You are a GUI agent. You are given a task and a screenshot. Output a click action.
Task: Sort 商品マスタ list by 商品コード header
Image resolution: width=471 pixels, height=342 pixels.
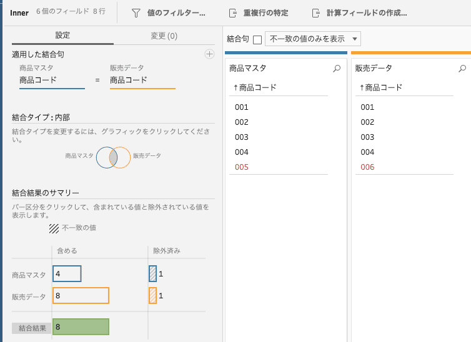(x=255, y=87)
